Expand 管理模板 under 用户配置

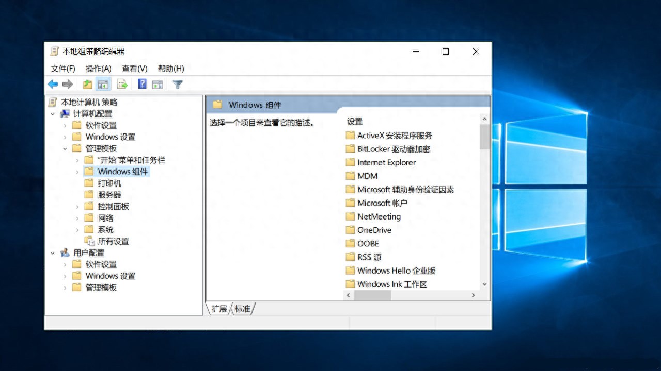click(x=65, y=288)
